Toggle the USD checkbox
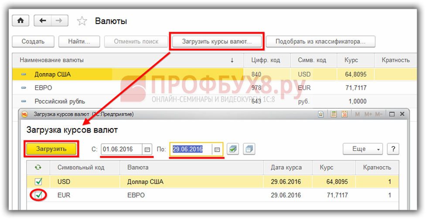This screenshot has height=219, width=426. tap(38, 181)
